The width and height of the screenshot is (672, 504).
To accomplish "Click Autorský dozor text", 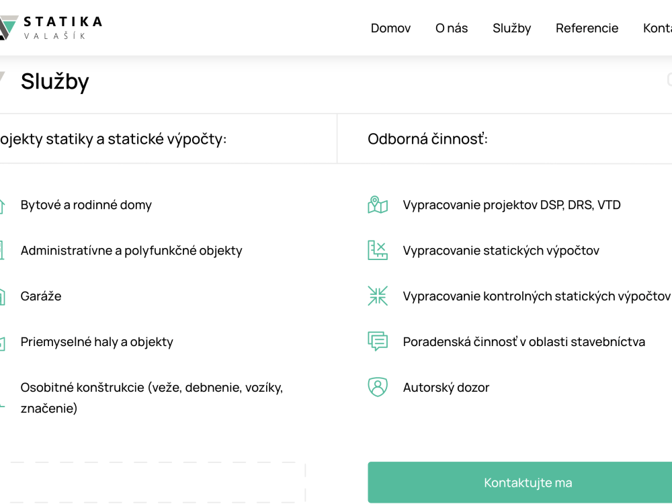I will point(446,388).
